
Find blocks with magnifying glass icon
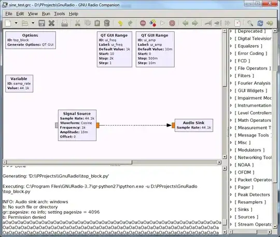(x=250, y=23)
